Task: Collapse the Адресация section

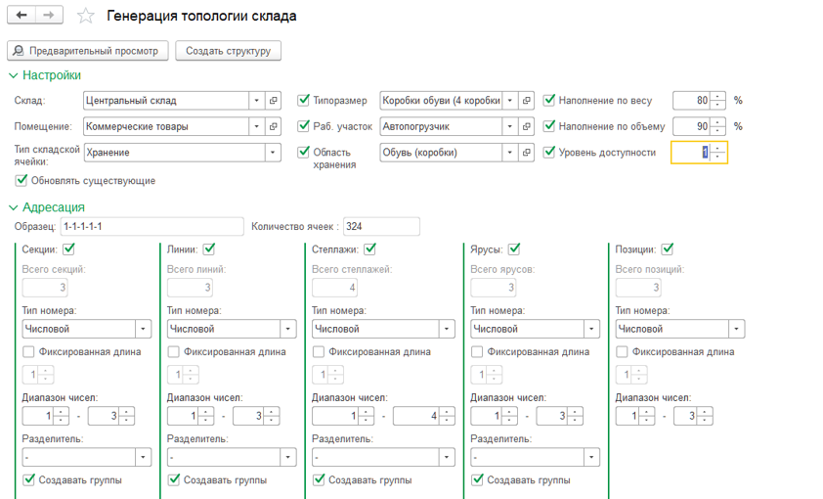Action: click(x=14, y=207)
